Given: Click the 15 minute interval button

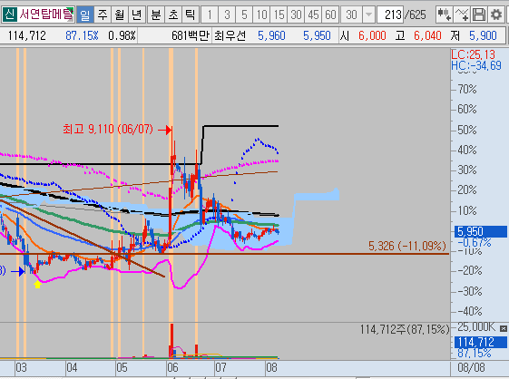Looking at the screenshot, I should coord(279,15).
